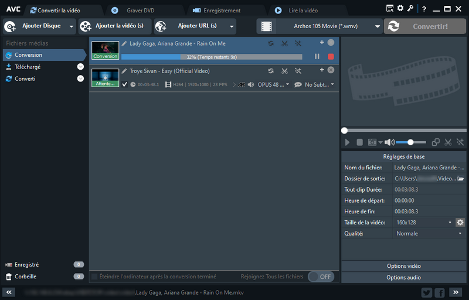Open video size gear settings
Viewport: 469px width, 300px height.
pos(460,222)
